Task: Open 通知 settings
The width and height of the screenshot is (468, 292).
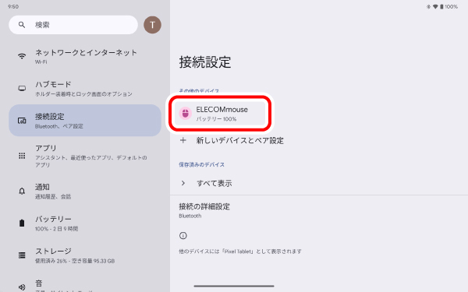Action: (85, 191)
